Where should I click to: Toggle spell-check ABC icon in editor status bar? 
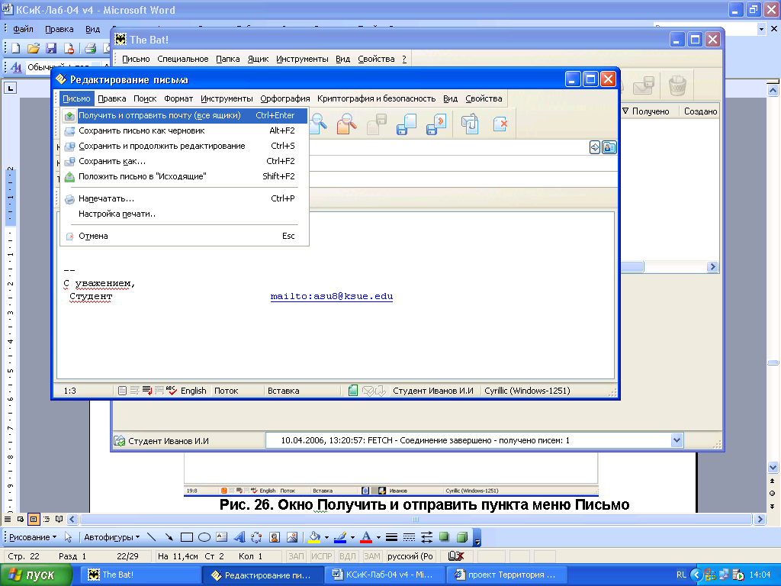tap(172, 391)
